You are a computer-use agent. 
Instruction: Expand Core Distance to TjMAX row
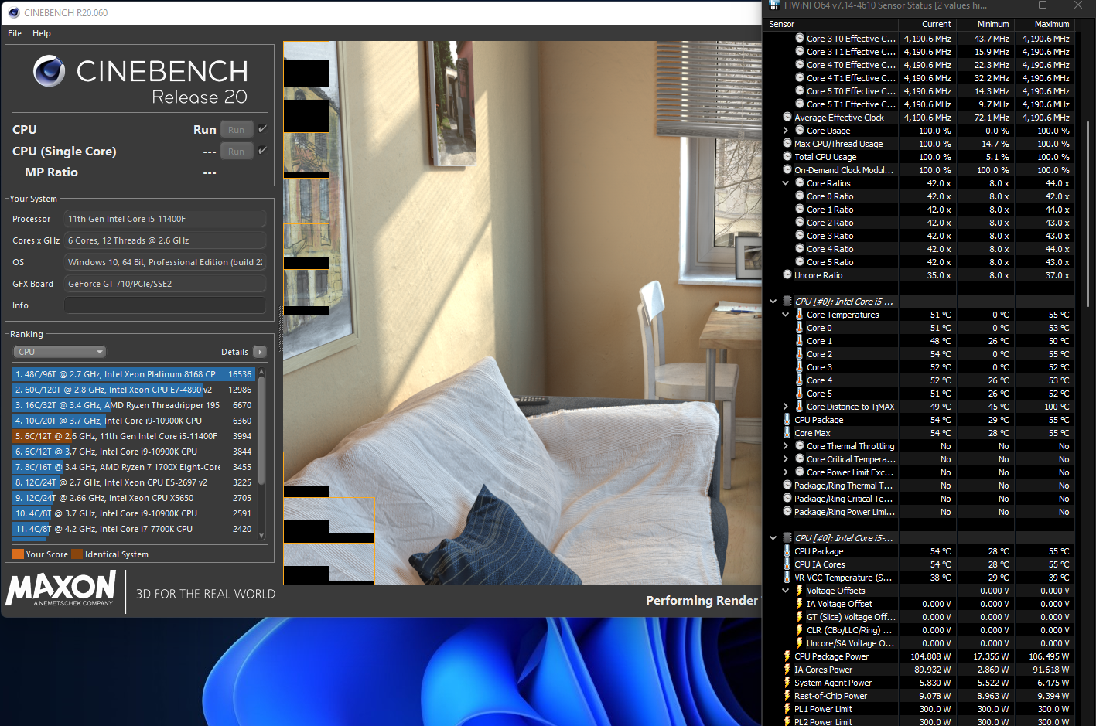coord(786,407)
